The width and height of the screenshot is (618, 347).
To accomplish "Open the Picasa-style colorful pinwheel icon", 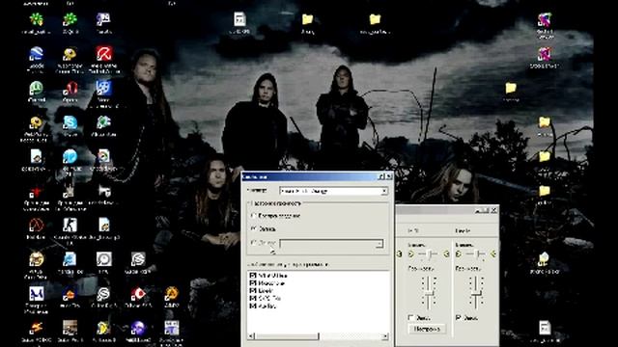I will [x=103, y=157].
